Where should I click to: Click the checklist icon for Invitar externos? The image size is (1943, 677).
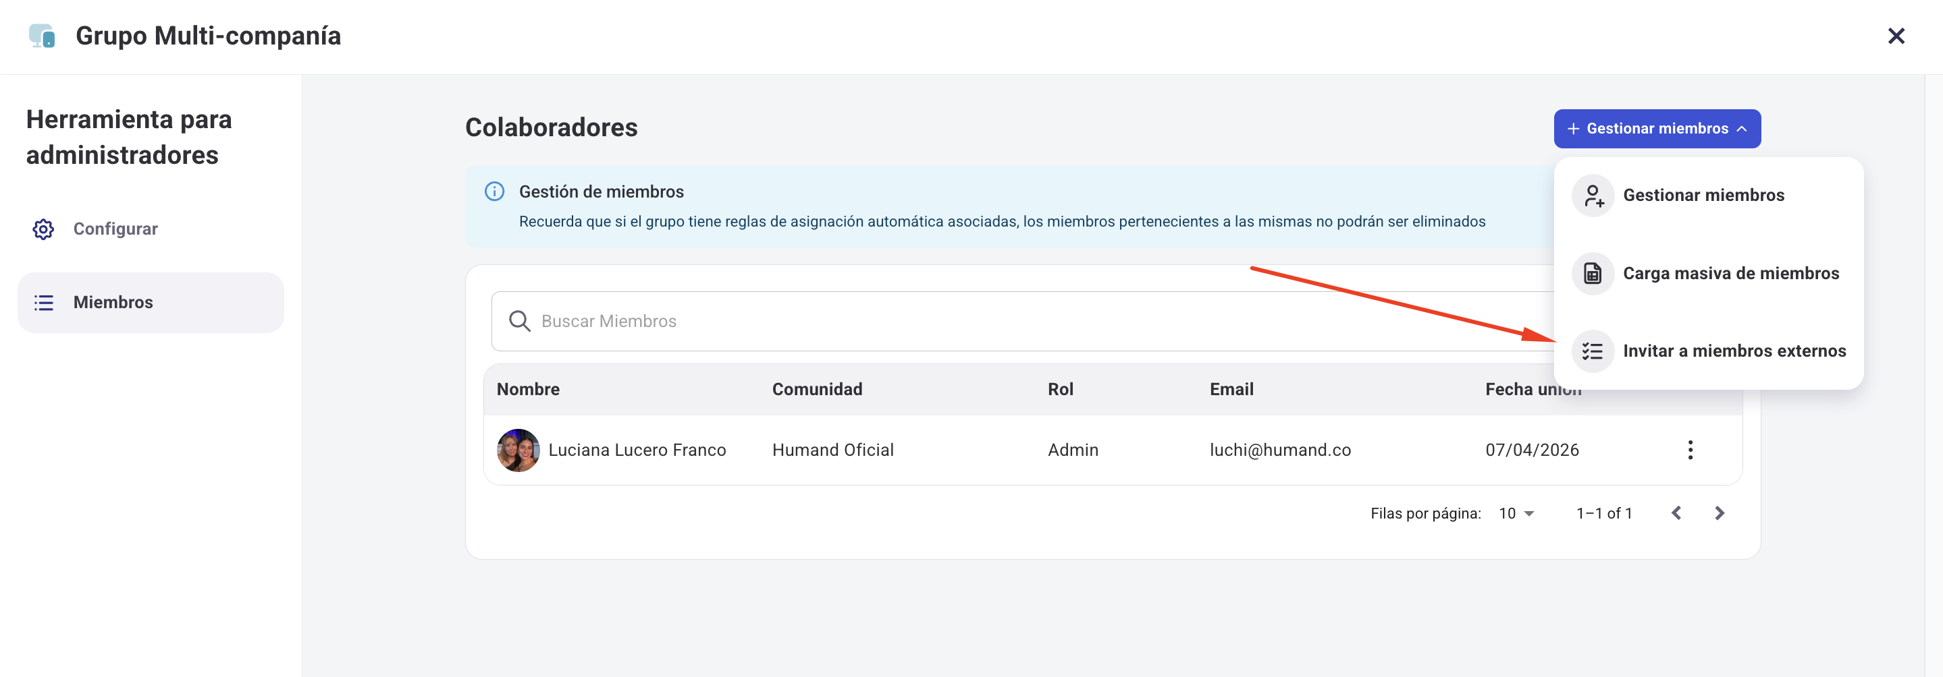point(1592,351)
